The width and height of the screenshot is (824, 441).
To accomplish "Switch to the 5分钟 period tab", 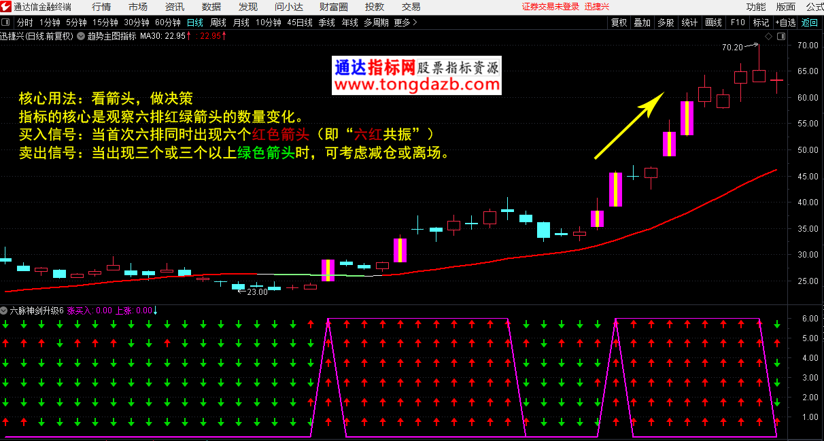I will (76, 22).
